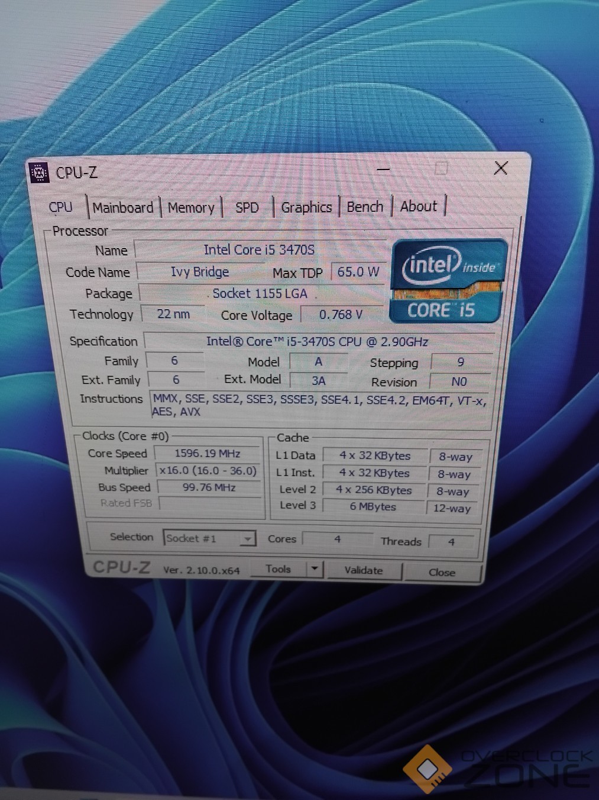Click the Package value Socket 1155 LGA
This screenshot has width=599, height=800.
coord(261,293)
